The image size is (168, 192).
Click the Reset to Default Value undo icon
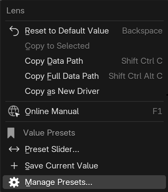(x=14, y=31)
